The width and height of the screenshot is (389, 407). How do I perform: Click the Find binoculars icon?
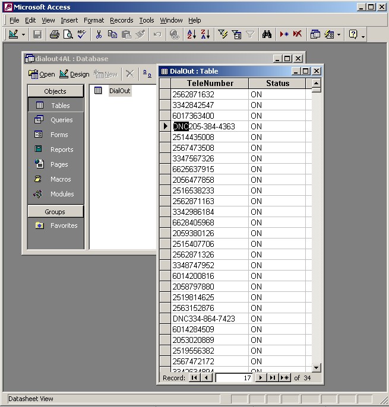(x=267, y=34)
